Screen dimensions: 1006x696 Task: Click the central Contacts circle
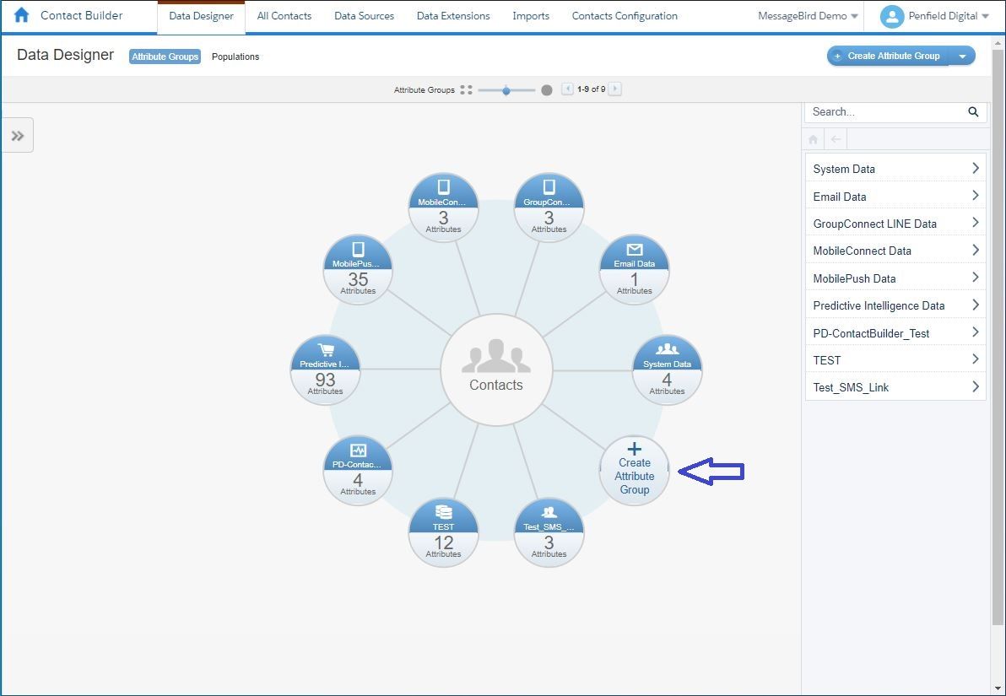[x=496, y=370]
